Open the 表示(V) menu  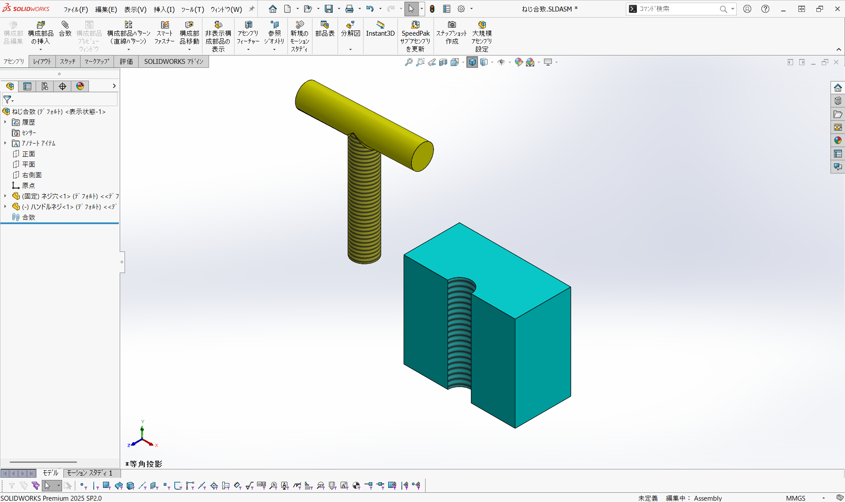tap(135, 9)
